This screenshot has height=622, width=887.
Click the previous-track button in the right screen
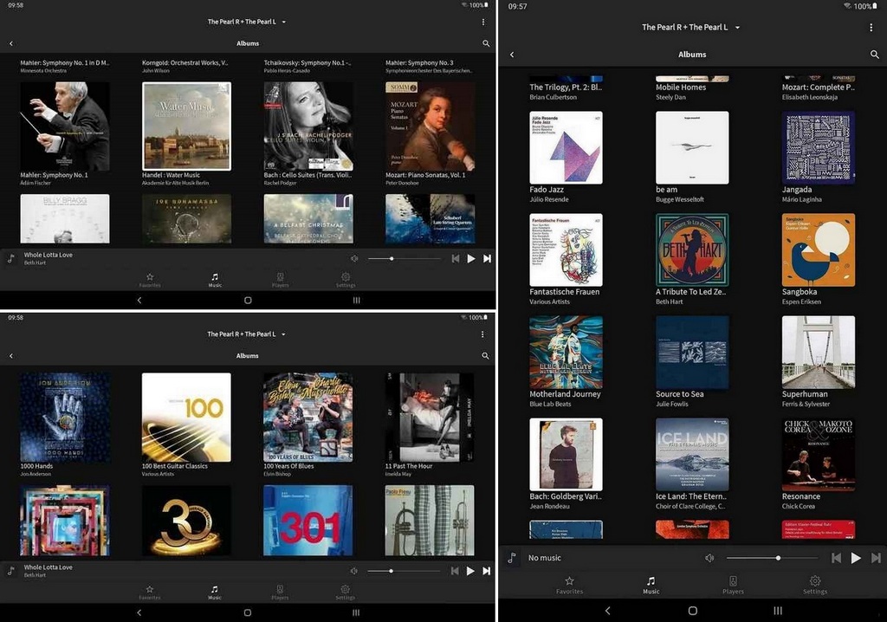(x=836, y=558)
